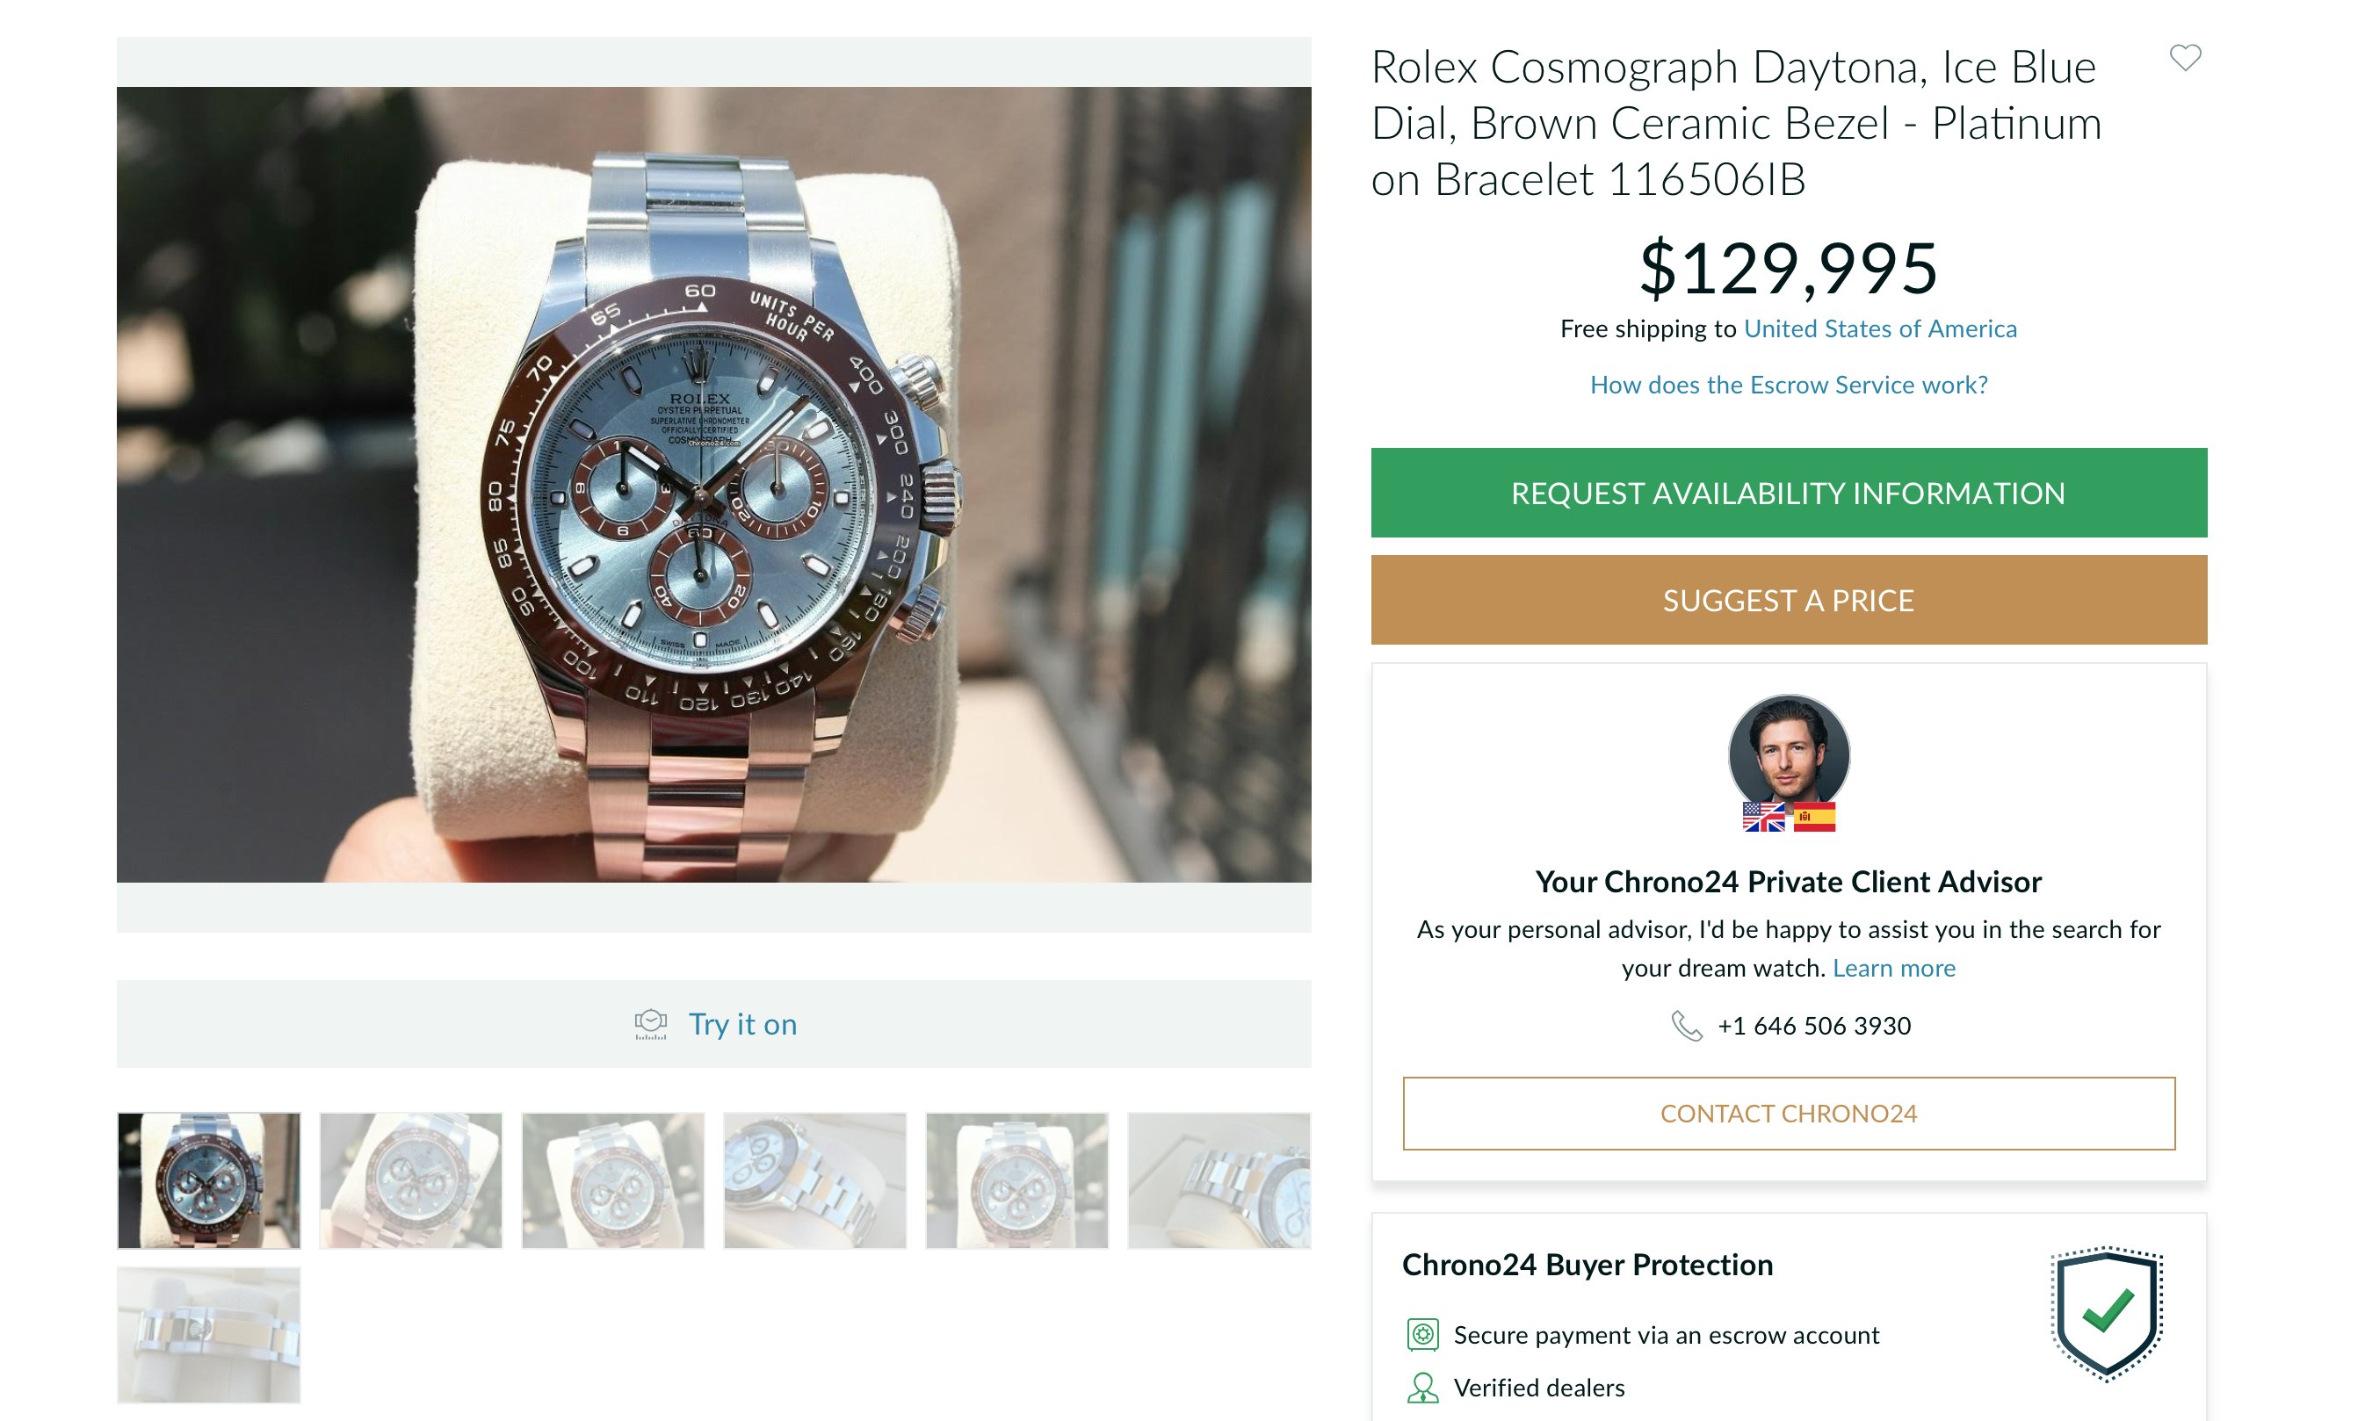Select the sixth thumbnail in top row
Viewport: 2365px width, 1421px height.
tap(1219, 1179)
